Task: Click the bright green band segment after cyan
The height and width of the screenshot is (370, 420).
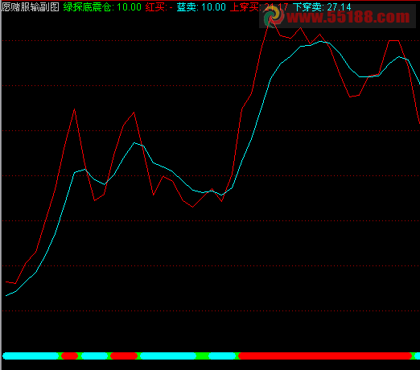Action: tap(203, 356)
